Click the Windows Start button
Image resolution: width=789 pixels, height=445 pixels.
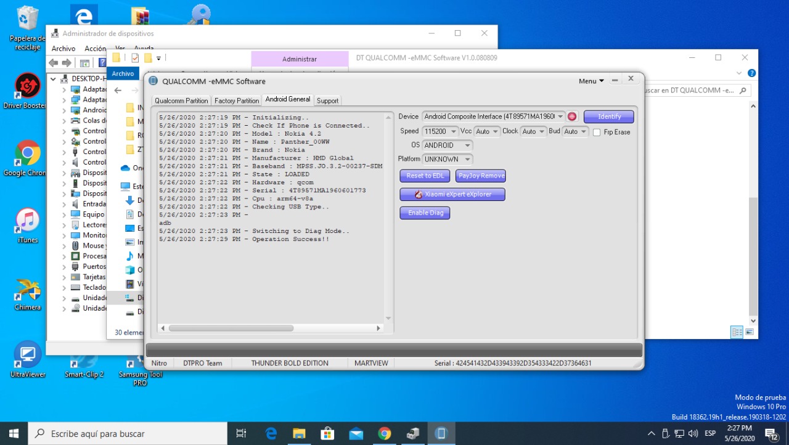pos(14,433)
